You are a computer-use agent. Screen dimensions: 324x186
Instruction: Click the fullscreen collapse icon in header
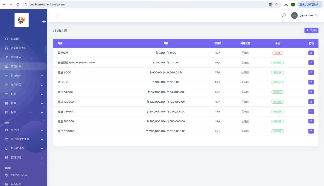(x=57, y=15)
